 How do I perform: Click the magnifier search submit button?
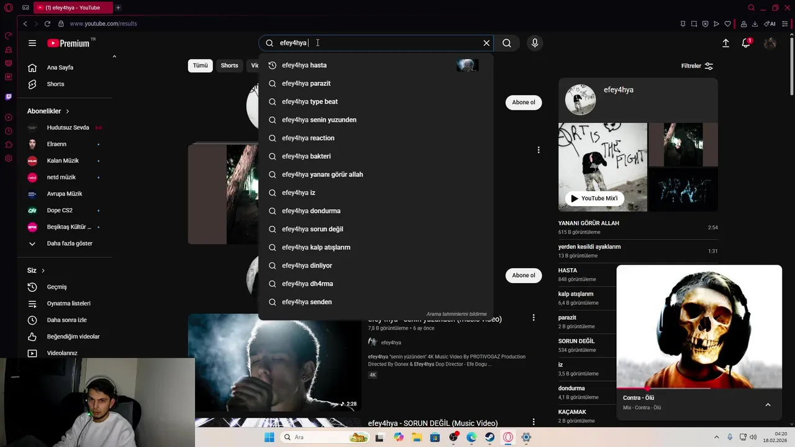coord(507,43)
